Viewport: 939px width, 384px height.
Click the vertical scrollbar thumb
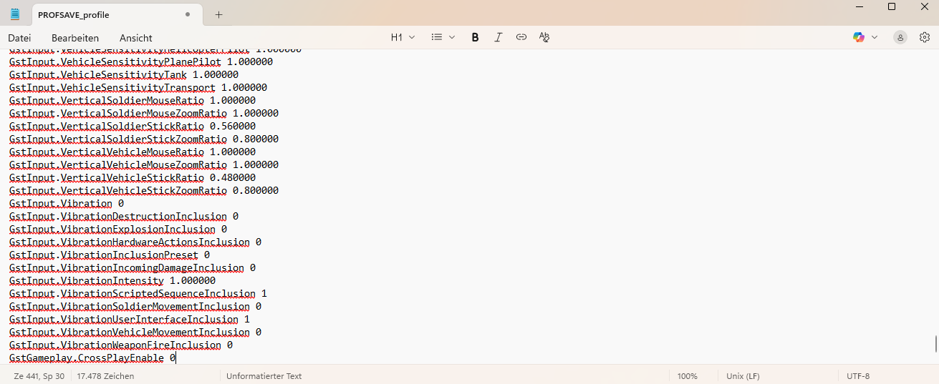935,344
